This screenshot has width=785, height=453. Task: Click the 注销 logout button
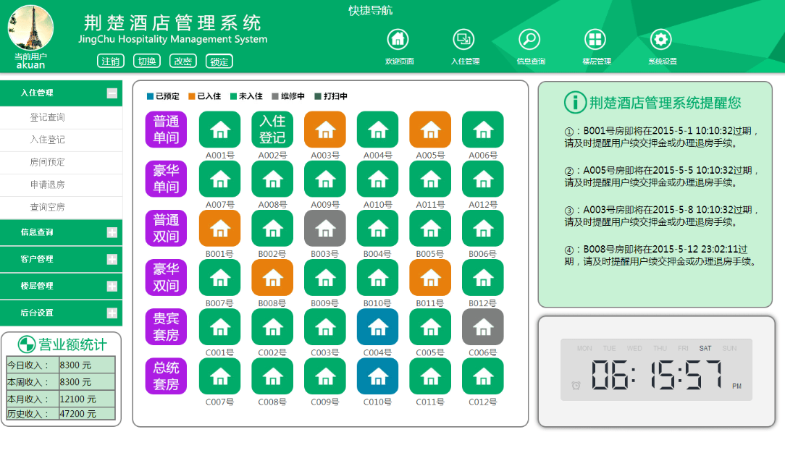[110, 62]
